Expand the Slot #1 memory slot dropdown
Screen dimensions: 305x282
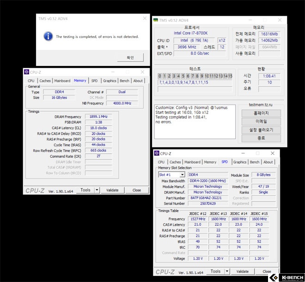[x=182, y=174]
